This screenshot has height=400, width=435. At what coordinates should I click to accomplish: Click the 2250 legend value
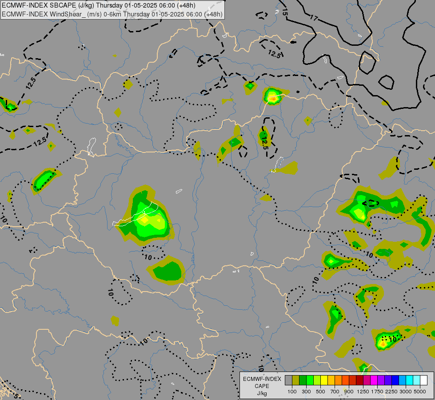tap(391, 392)
